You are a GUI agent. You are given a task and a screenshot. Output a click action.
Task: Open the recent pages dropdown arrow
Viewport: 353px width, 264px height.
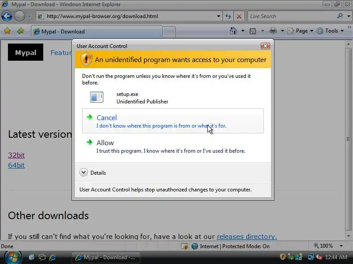29,16
